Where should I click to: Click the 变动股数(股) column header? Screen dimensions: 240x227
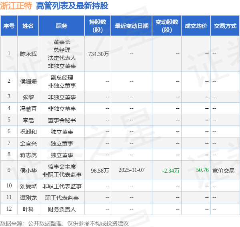tap(167, 26)
